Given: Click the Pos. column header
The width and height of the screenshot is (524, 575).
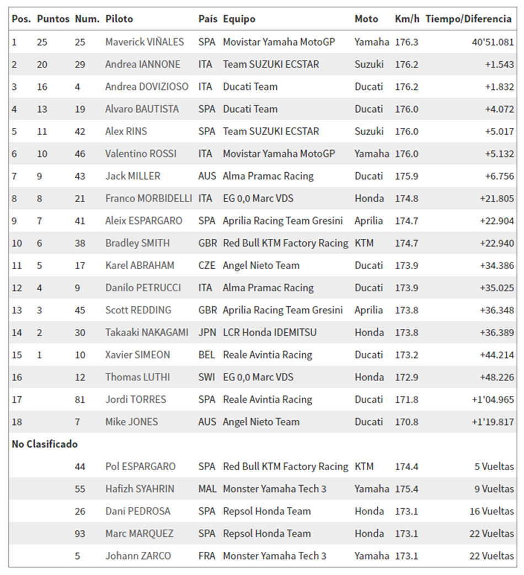Looking at the screenshot, I should 22,19.
